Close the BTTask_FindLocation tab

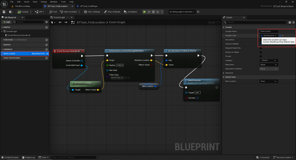pos(72,6)
